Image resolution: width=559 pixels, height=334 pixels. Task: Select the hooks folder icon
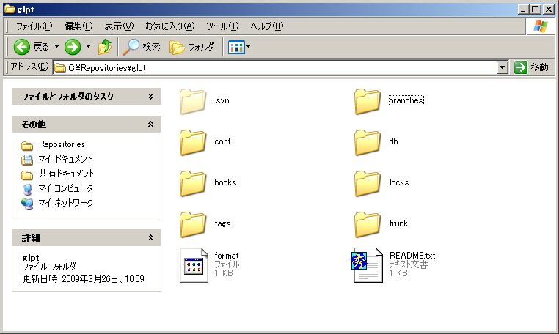pos(193,183)
